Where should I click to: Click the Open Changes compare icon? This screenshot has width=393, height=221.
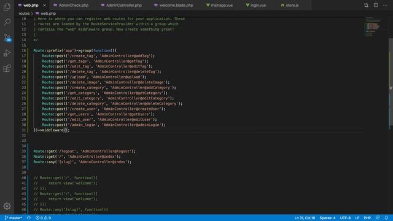(x=366, y=6)
